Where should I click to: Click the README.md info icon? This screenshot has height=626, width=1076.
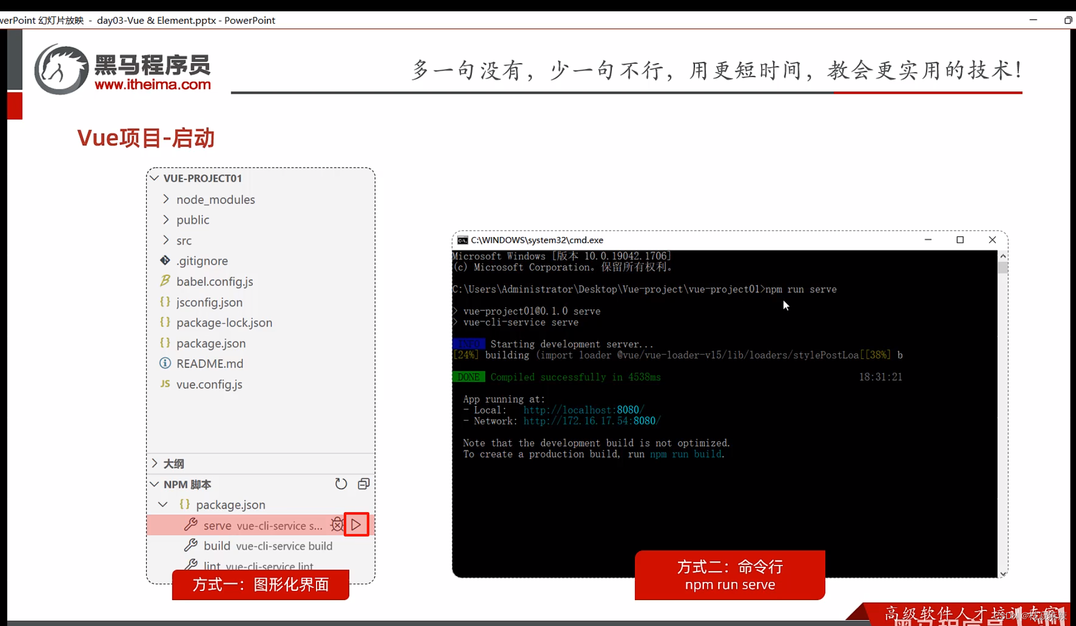pyautogui.click(x=165, y=363)
